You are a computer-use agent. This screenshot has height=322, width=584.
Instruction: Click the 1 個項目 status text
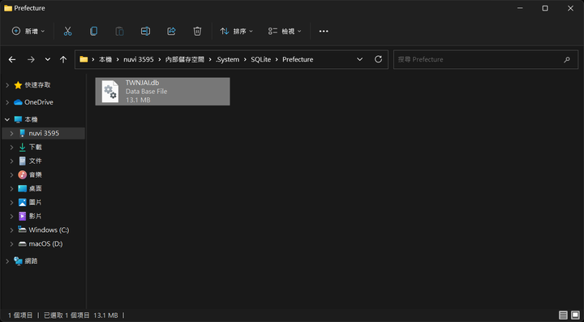(x=20, y=316)
